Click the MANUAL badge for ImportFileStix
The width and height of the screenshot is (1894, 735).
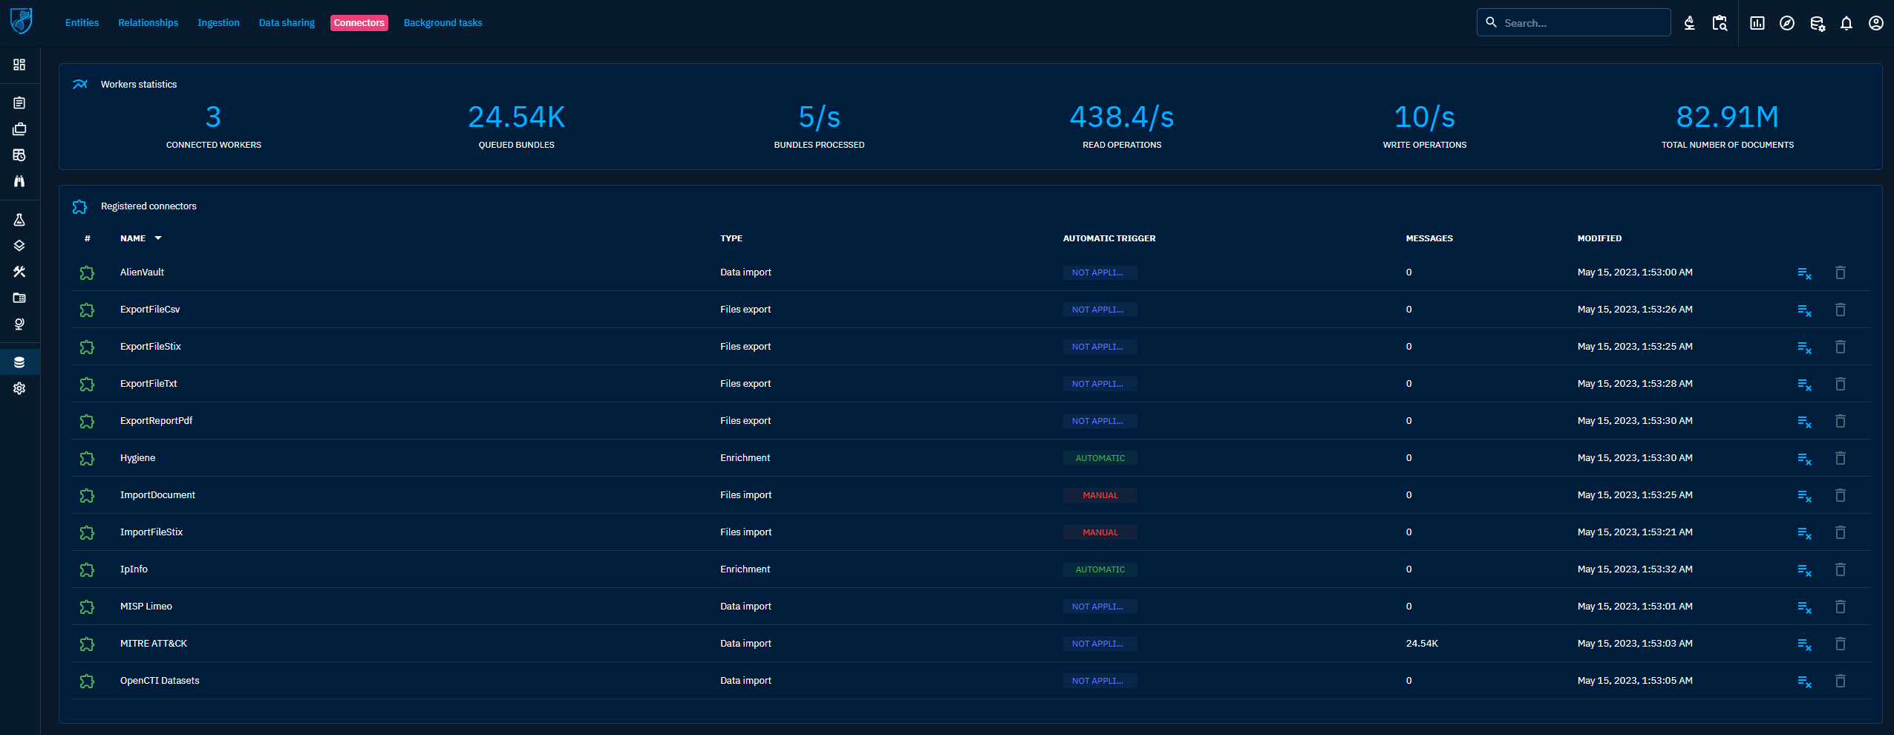coord(1100,532)
